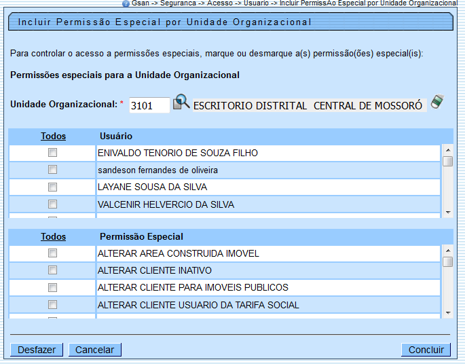Click the up arrow of the Usuário list scrollbar
The image size is (465, 364).
click(x=447, y=149)
